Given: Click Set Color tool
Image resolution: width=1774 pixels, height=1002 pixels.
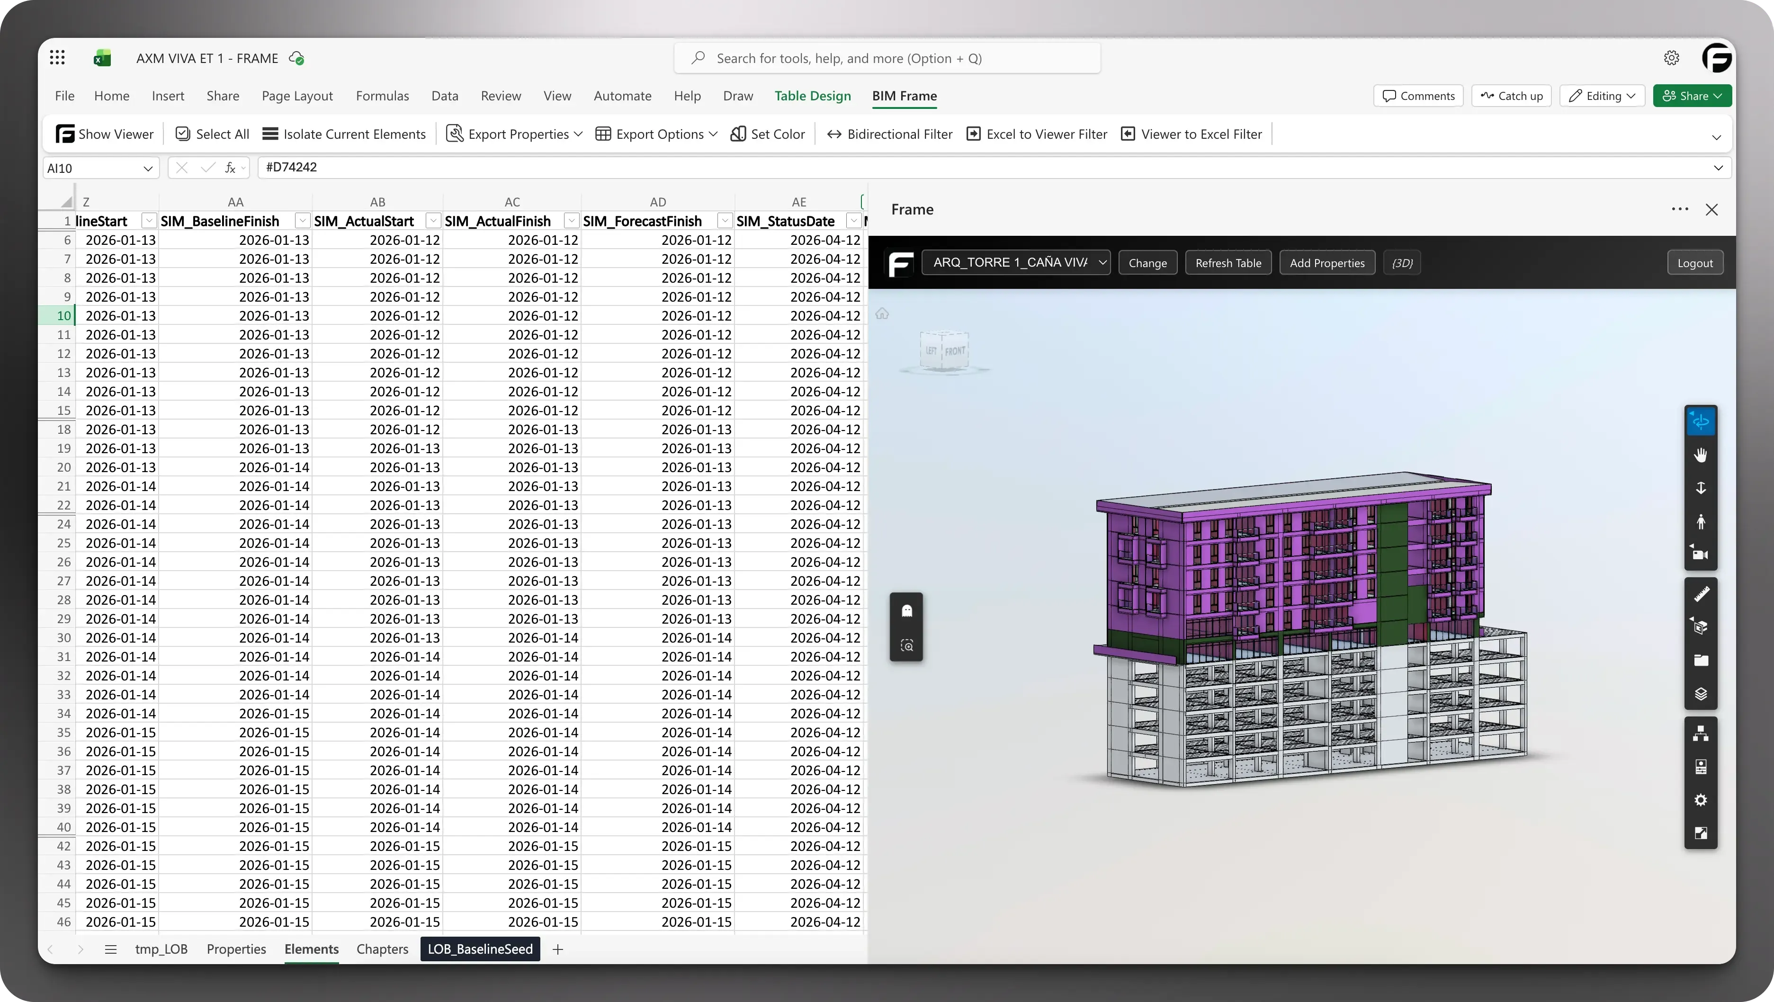Looking at the screenshot, I should click(767, 134).
